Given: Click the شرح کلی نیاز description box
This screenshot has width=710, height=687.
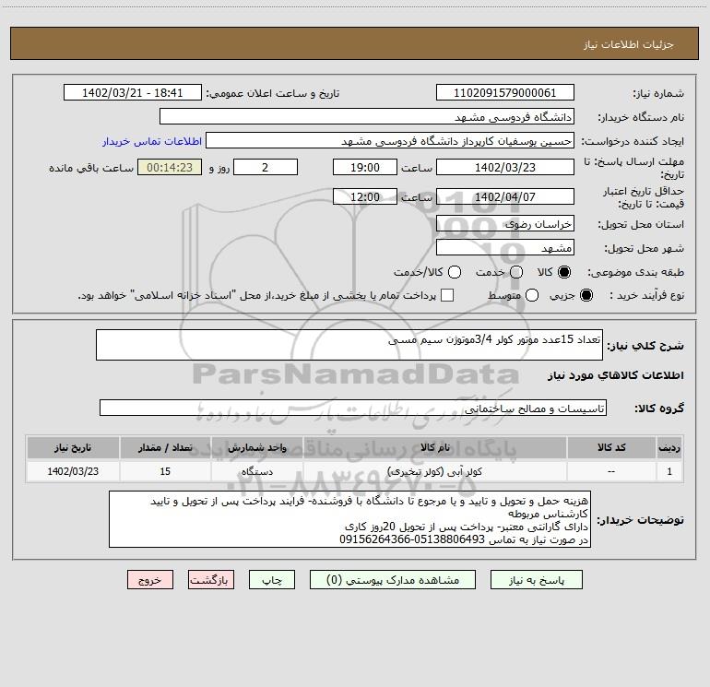Looking at the screenshot, I should 349,345.
